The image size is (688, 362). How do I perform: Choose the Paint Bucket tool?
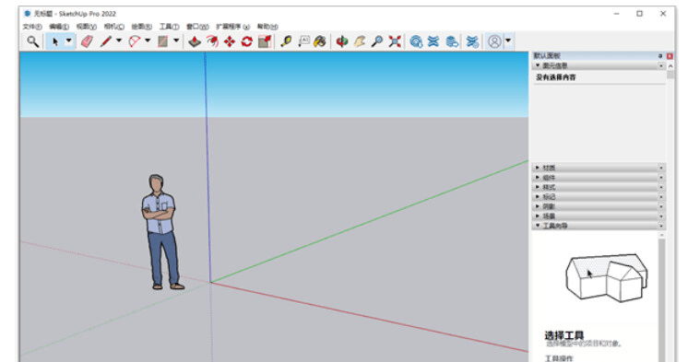click(x=320, y=41)
